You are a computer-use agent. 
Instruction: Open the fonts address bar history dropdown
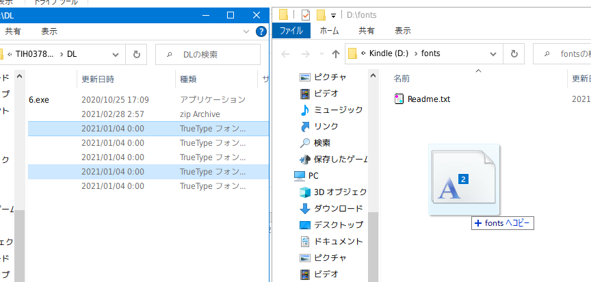pyautogui.click(x=495, y=53)
